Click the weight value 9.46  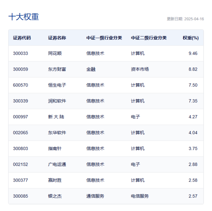(x=193, y=53)
